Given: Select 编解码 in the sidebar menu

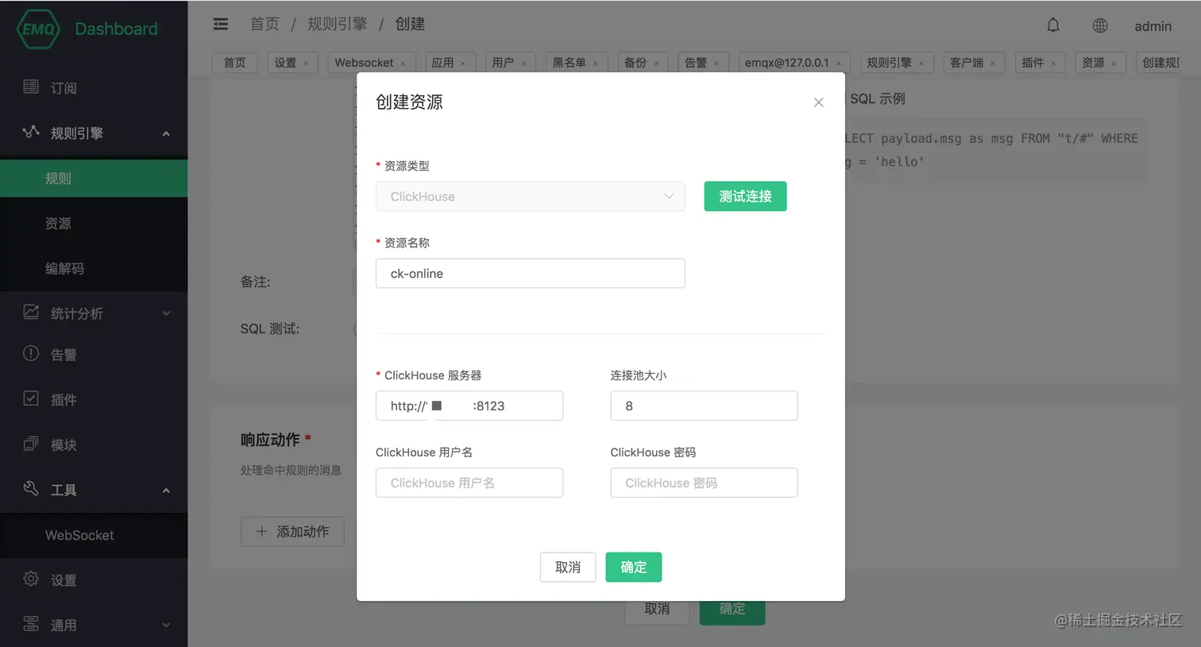Looking at the screenshot, I should point(94,268).
